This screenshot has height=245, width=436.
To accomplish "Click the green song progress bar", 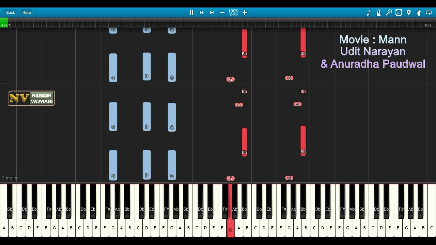I will tap(4, 22).
